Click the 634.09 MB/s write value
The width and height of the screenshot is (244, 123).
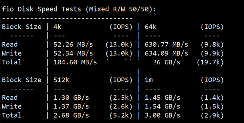166,54
